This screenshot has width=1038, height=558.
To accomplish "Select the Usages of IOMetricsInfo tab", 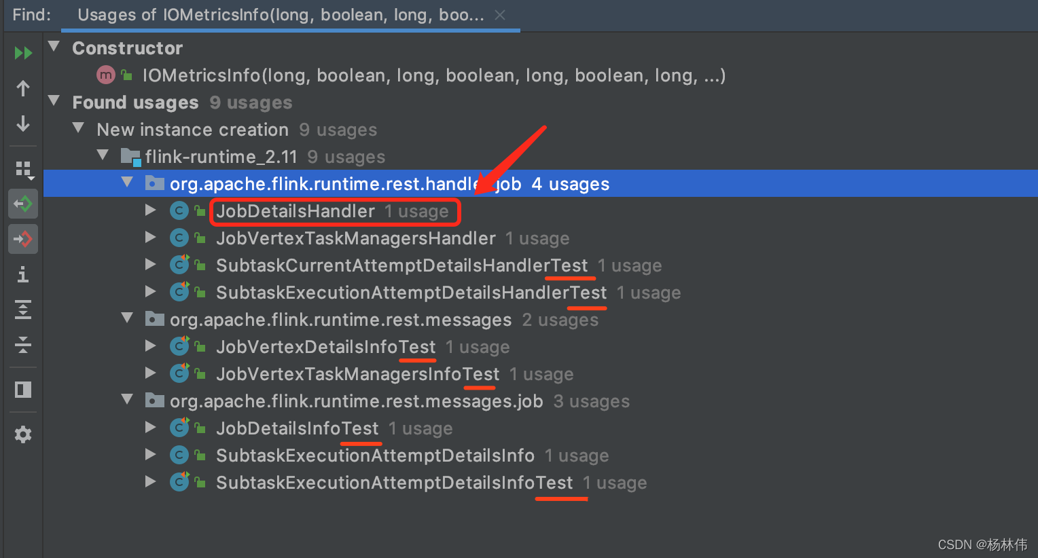I will point(280,15).
